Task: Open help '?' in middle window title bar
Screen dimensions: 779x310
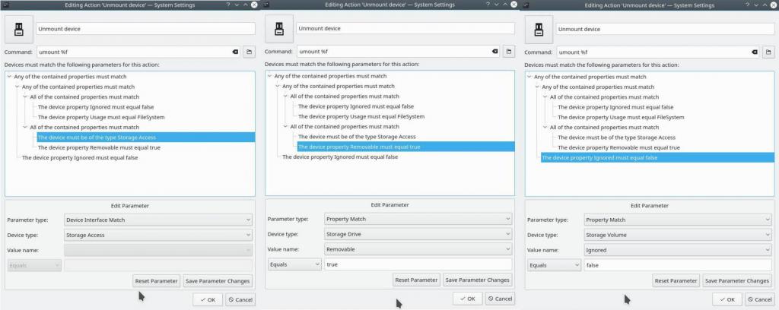Action: click(488, 4)
